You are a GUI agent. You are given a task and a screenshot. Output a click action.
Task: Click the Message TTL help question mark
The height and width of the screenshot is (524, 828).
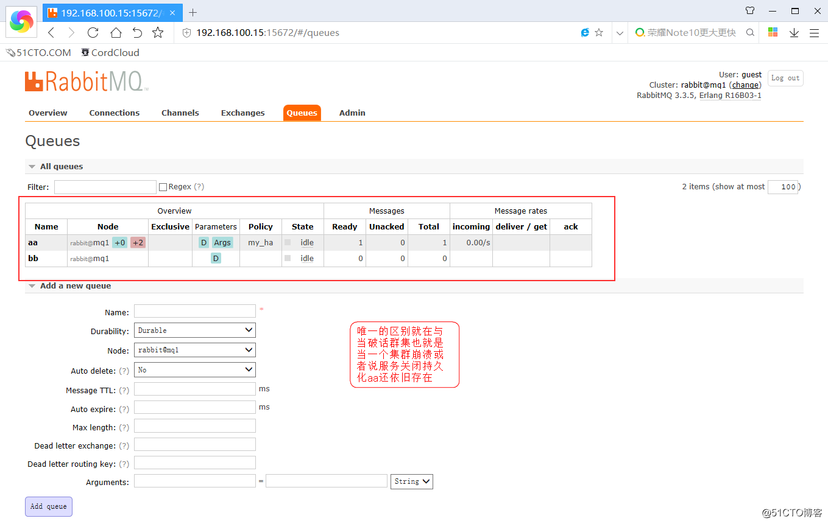click(x=124, y=391)
